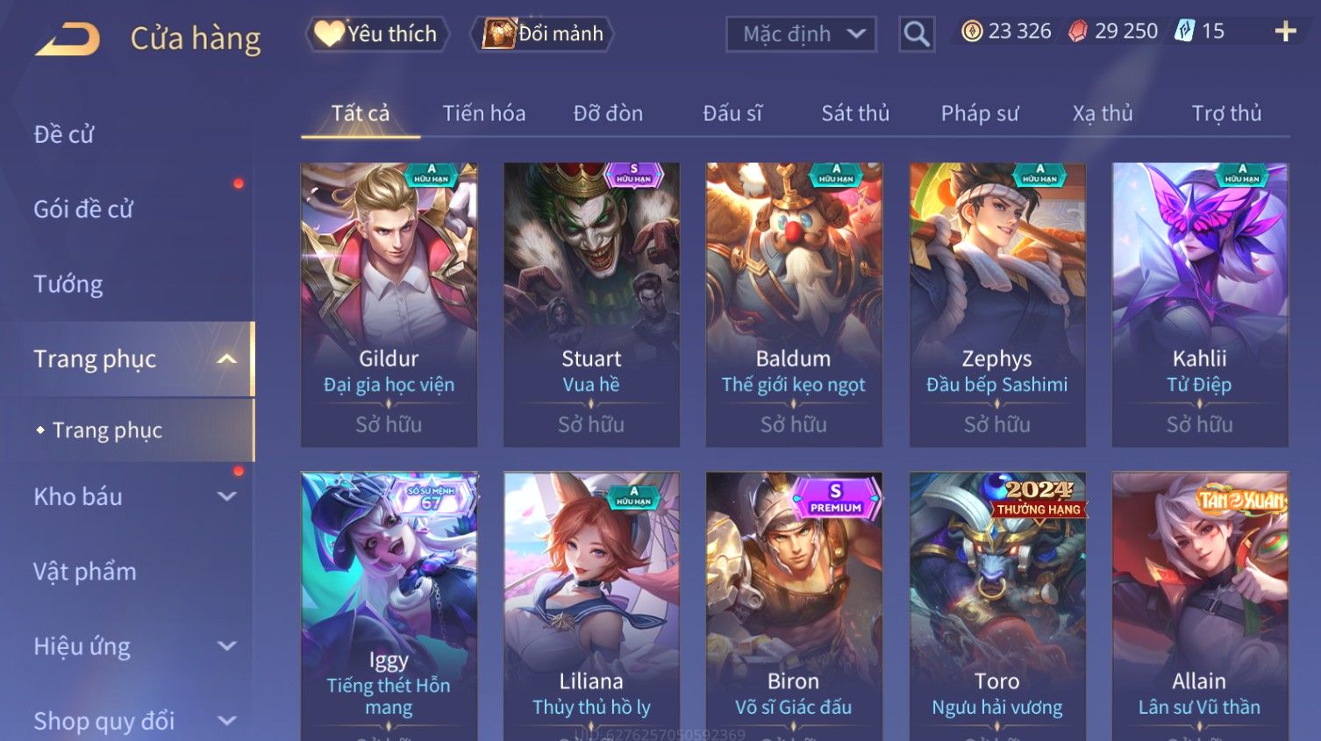Click the blue voucher balance icon
This screenshot has width=1321, height=741.
pos(1184,32)
